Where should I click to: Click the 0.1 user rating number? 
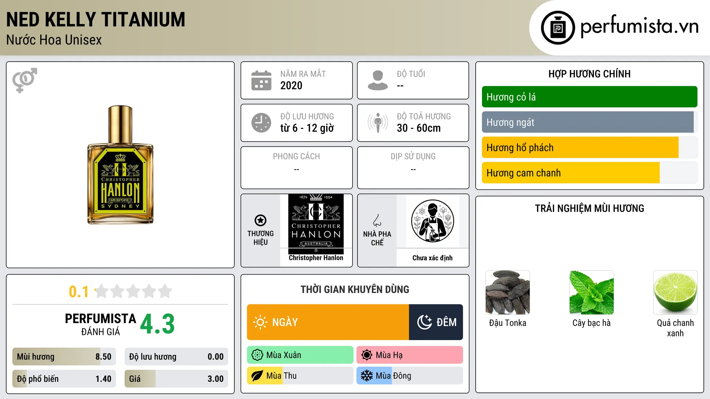coord(79,292)
